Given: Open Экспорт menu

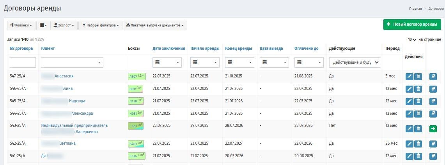Looking at the screenshot, I should click(64, 25).
